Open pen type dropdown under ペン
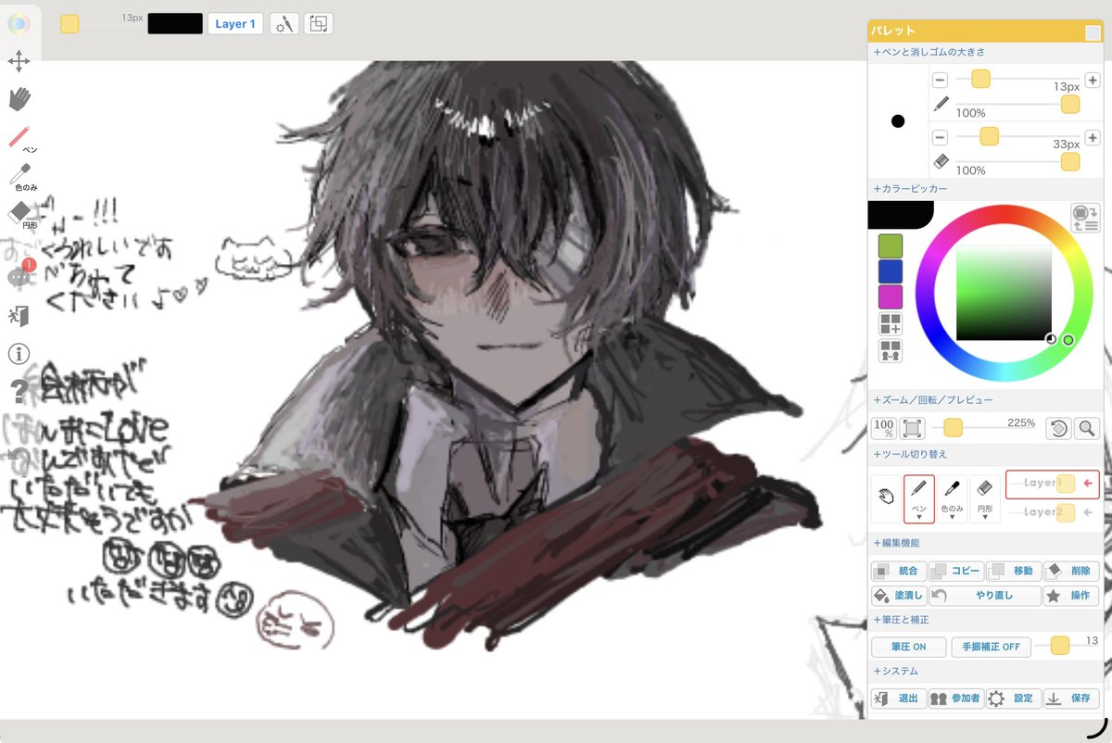This screenshot has height=743, width=1112. coord(919,517)
